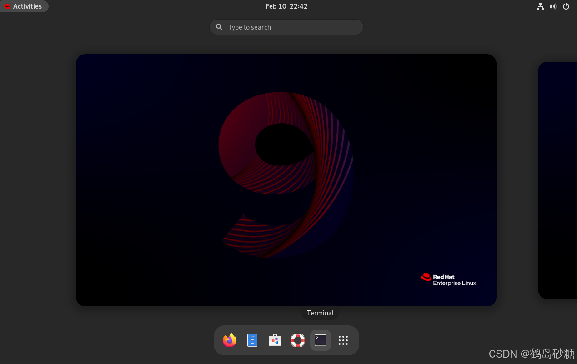This screenshot has height=364, width=577.
Task: Open the Software store icon in dash
Action: point(275,340)
